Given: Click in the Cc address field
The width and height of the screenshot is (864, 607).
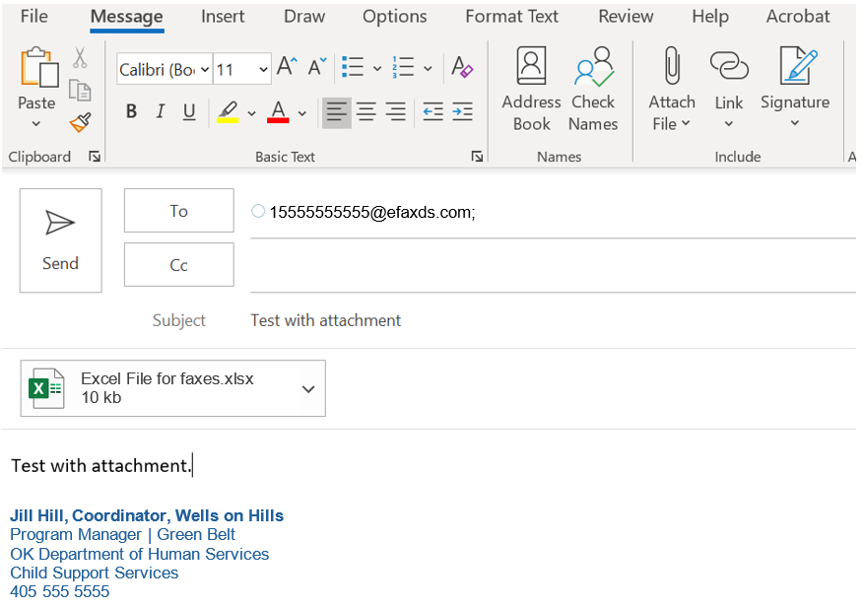Looking at the screenshot, I should 553,266.
